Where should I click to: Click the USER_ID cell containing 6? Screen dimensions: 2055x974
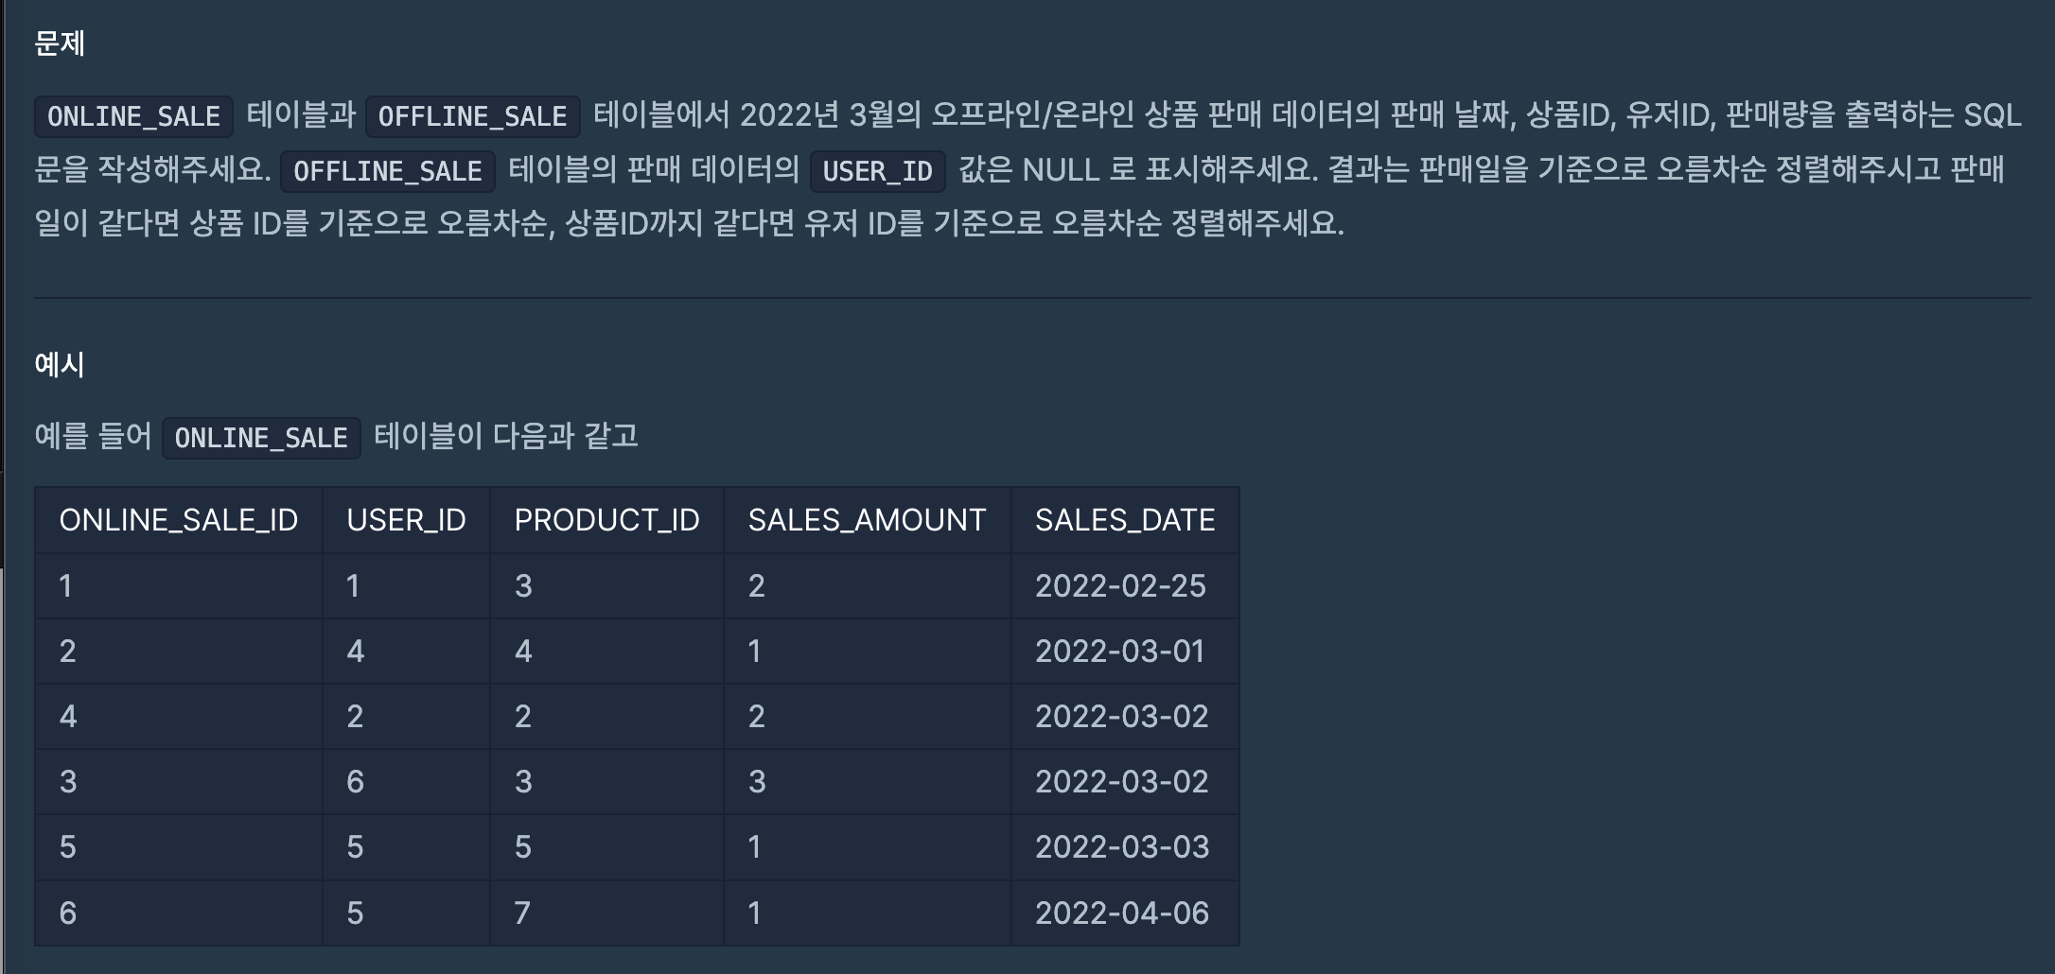point(355,782)
